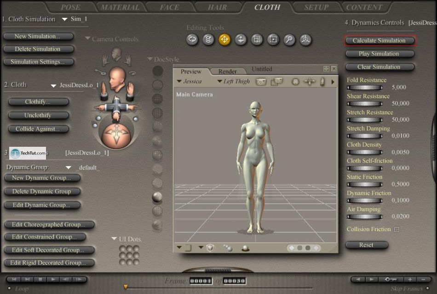
Task: Activate the highlighted Translate/Pull tool
Action: pyautogui.click(x=224, y=40)
